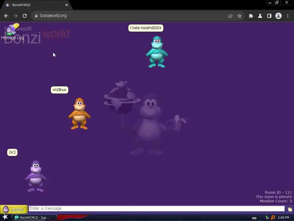Screen dimensions: 294x221
Task: Click the purple Bonzi character
Action: tap(36, 176)
